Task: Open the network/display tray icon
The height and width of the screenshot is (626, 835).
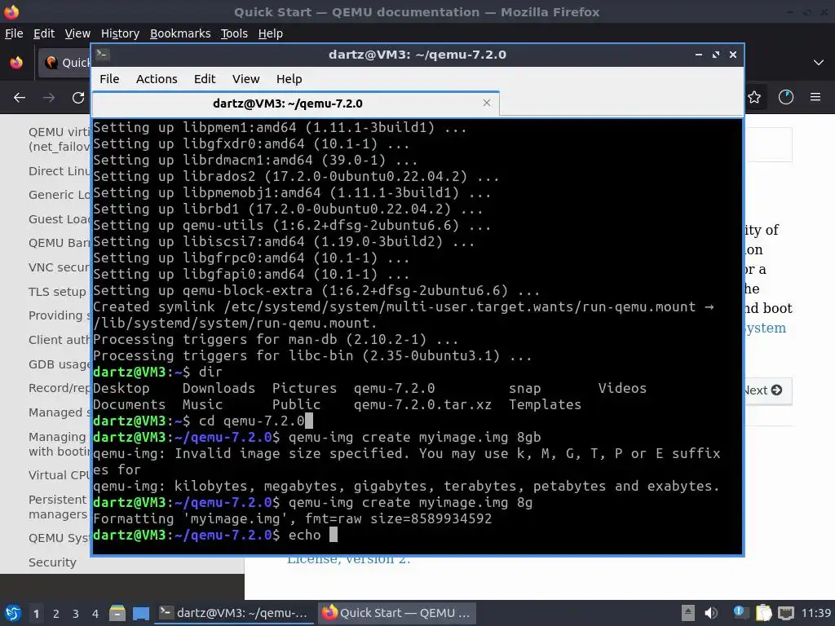Action: 786,613
